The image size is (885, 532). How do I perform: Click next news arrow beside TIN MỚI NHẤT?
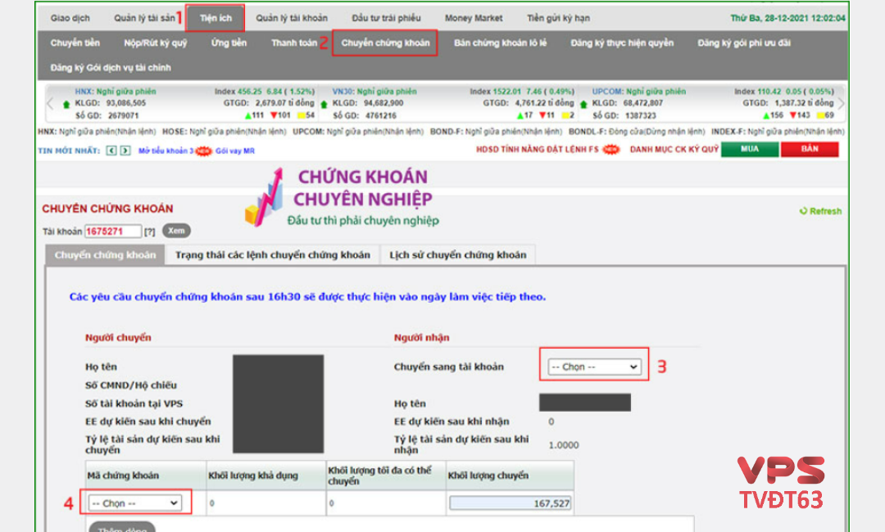click(x=125, y=151)
